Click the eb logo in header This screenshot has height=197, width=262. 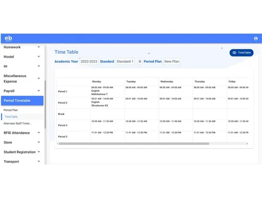(x=8, y=38)
